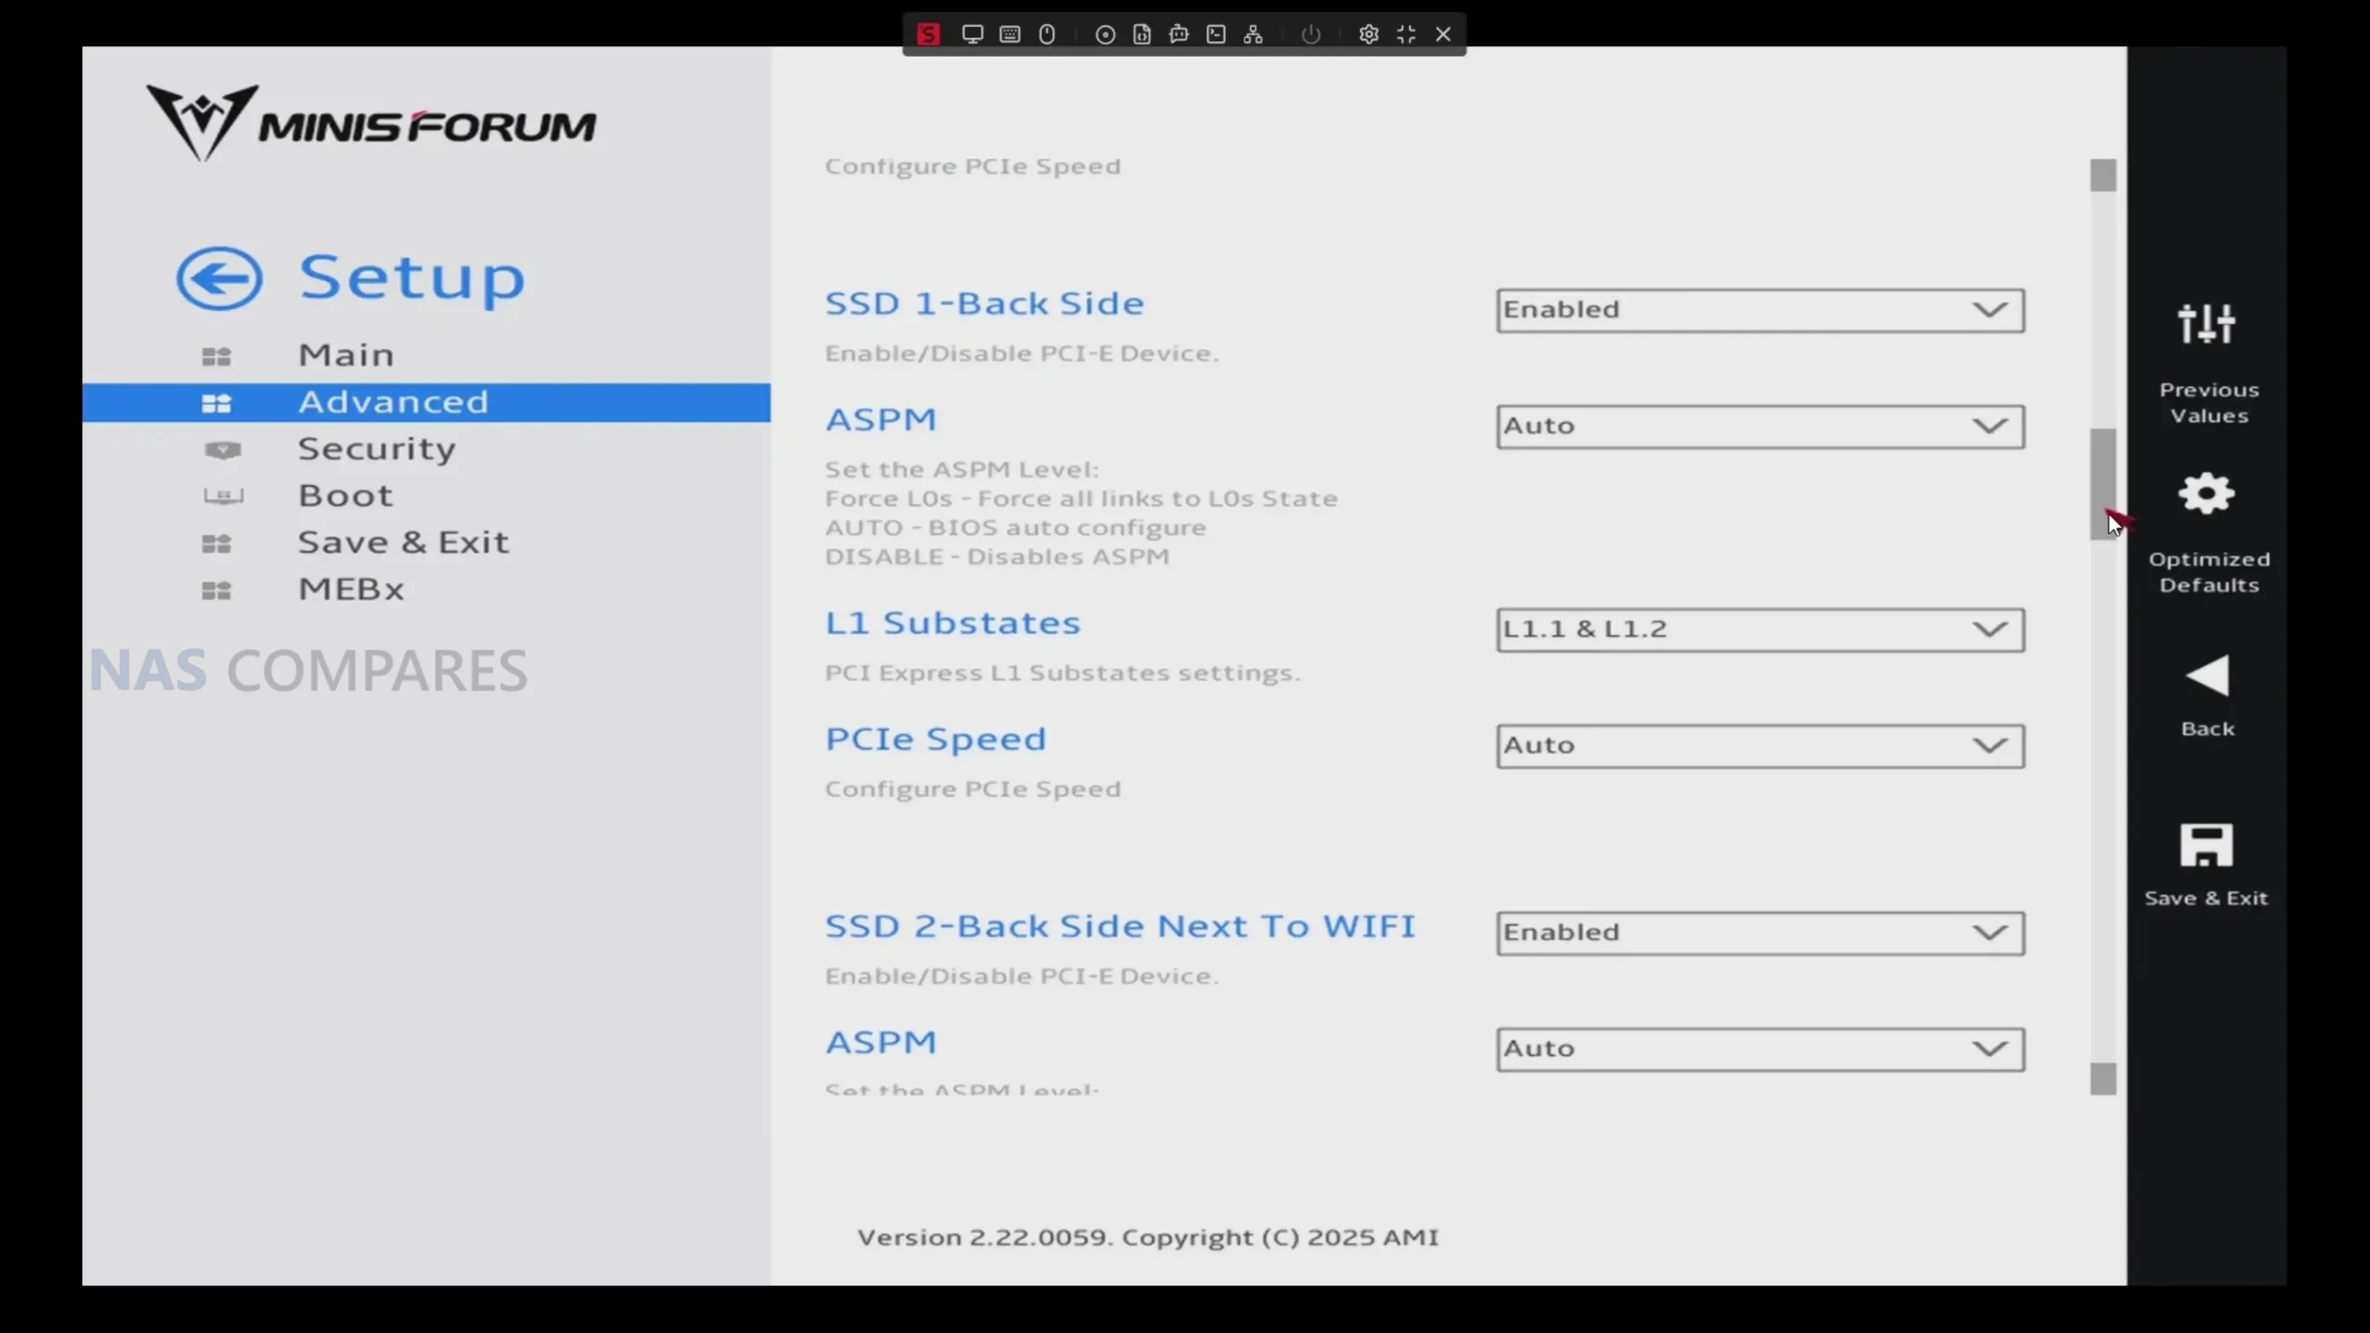This screenshot has height=1333, width=2370.
Task: Switch to the Boot menu
Action: (x=345, y=496)
